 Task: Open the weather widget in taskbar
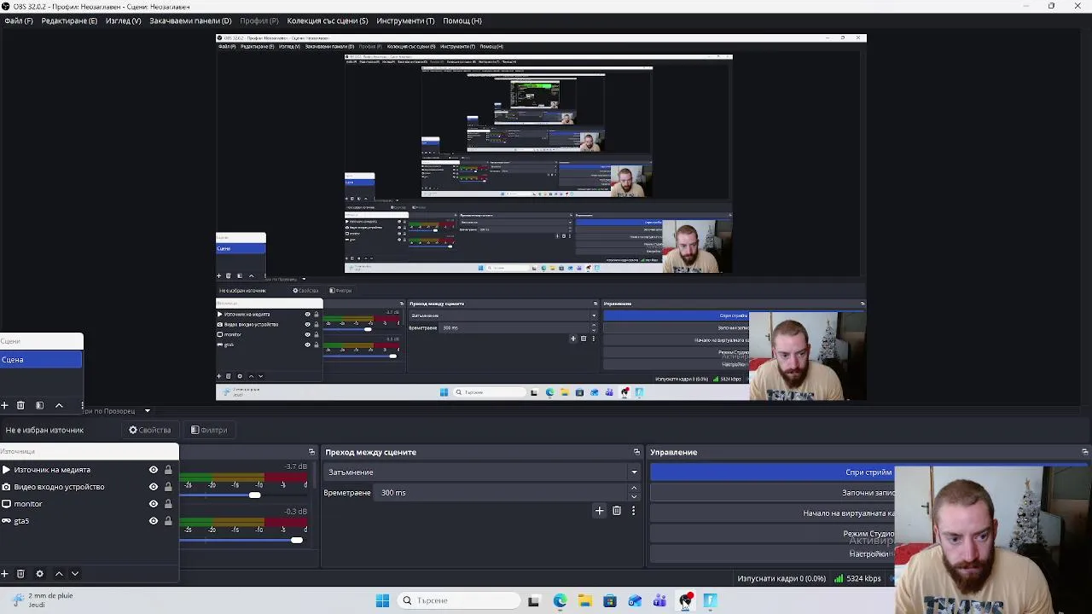(x=41, y=600)
